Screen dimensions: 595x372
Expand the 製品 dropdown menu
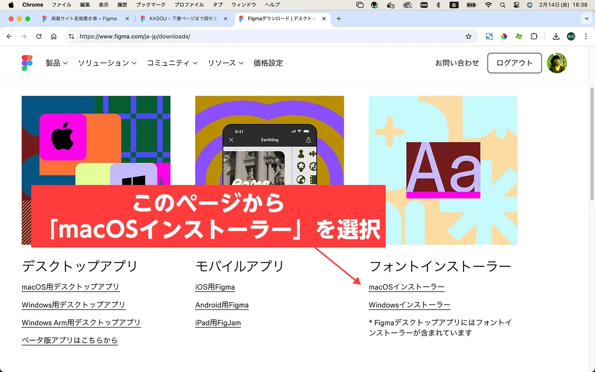(57, 63)
